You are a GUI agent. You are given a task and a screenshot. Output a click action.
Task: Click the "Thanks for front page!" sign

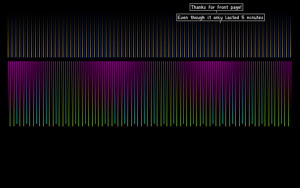click(216, 7)
